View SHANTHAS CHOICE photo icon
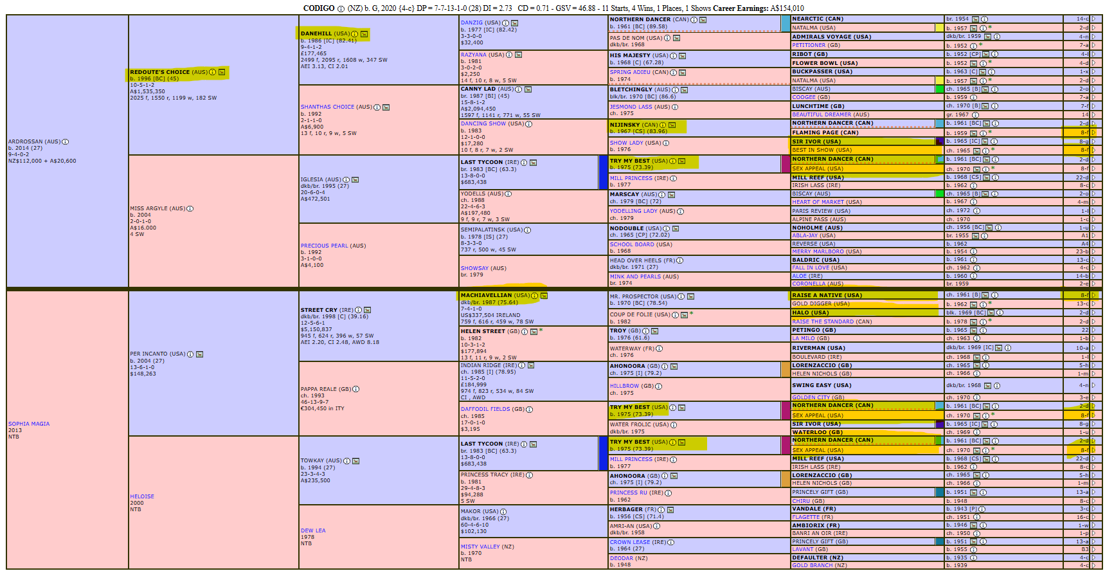Image resolution: width=1105 pixels, height=571 pixels. pyautogui.click(x=386, y=107)
